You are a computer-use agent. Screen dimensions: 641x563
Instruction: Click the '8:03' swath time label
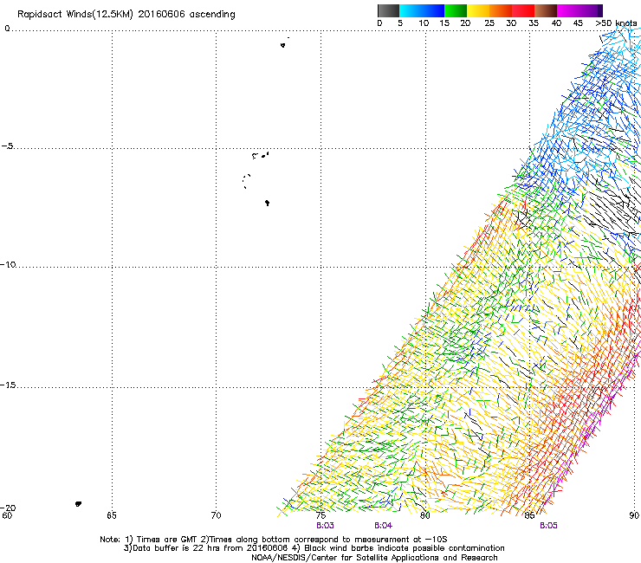coord(325,526)
